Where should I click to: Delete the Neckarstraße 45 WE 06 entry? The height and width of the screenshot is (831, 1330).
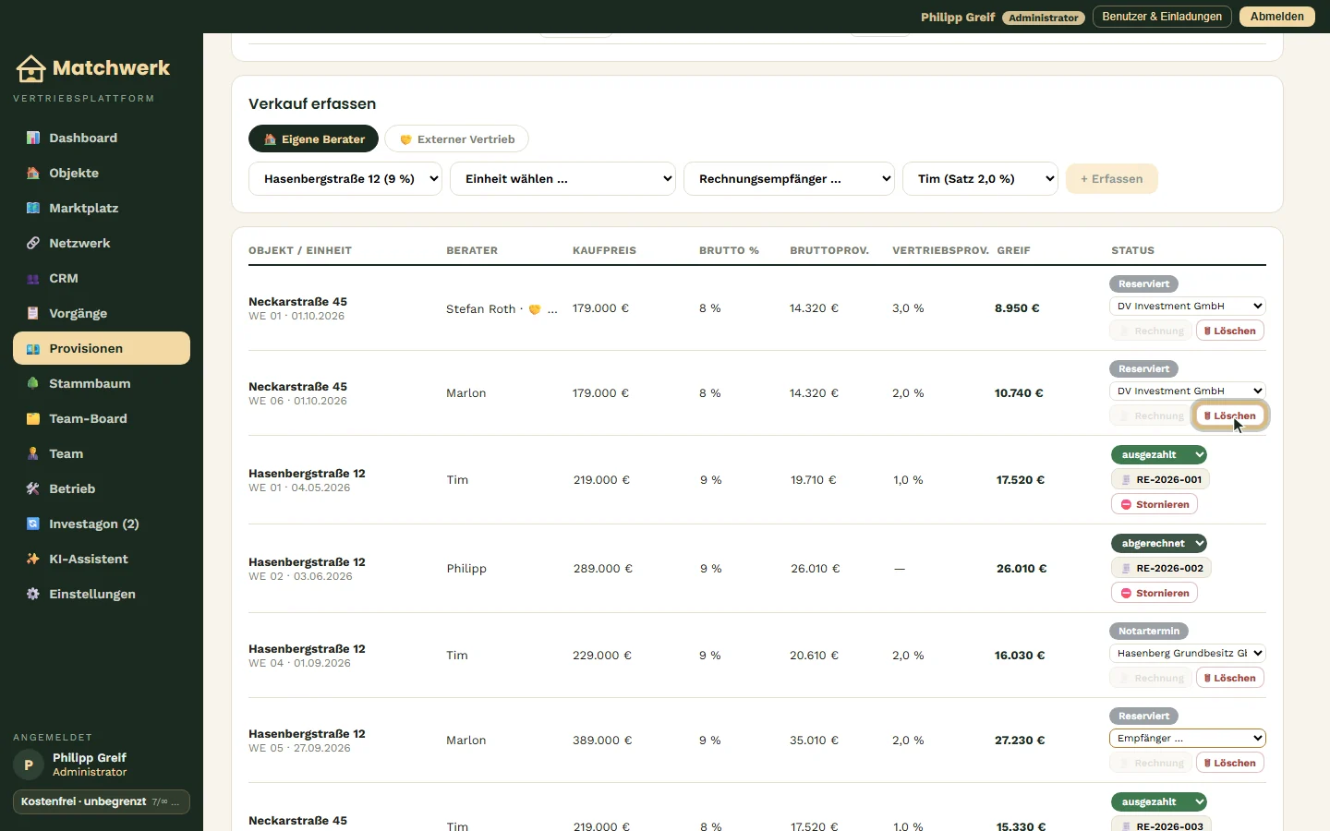pyautogui.click(x=1230, y=415)
